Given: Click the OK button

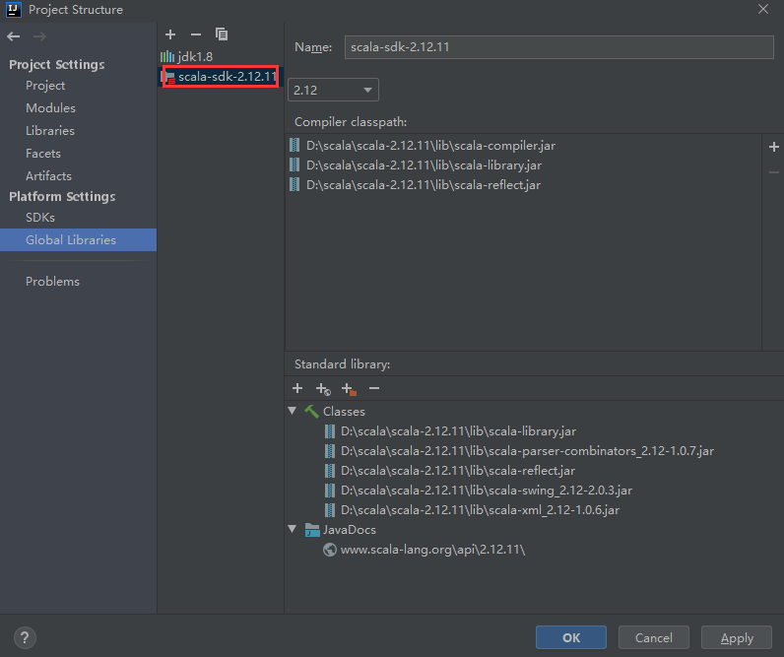Looking at the screenshot, I should pos(571,637).
